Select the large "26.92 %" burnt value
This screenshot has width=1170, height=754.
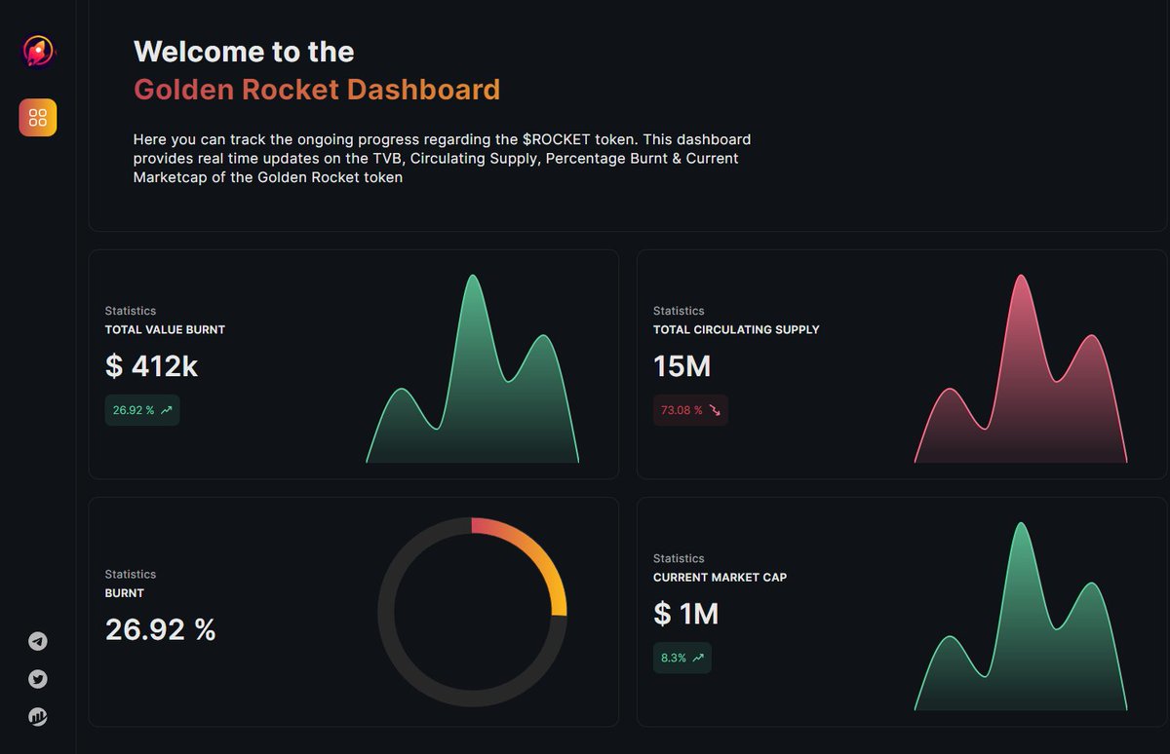pos(161,629)
